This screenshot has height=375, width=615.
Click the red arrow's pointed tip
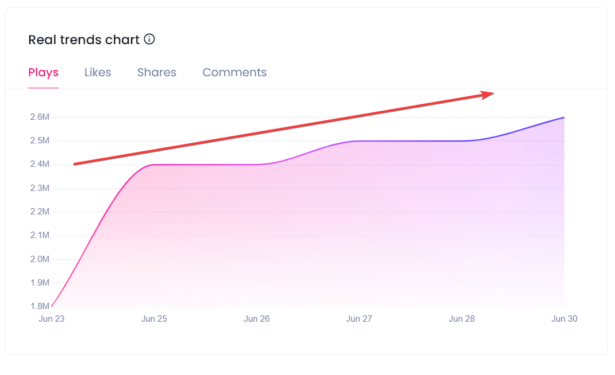click(x=493, y=93)
